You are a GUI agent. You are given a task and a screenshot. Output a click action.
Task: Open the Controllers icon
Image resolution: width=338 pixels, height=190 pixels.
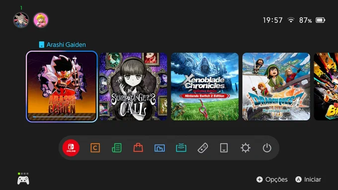click(203, 148)
